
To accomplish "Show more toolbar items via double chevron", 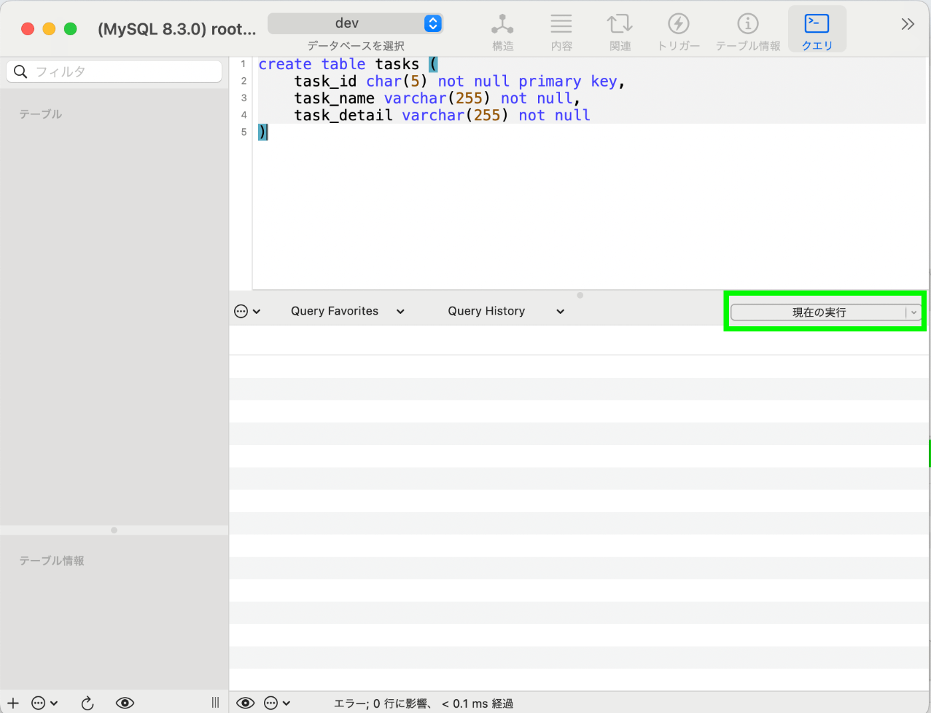I will [x=908, y=25].
